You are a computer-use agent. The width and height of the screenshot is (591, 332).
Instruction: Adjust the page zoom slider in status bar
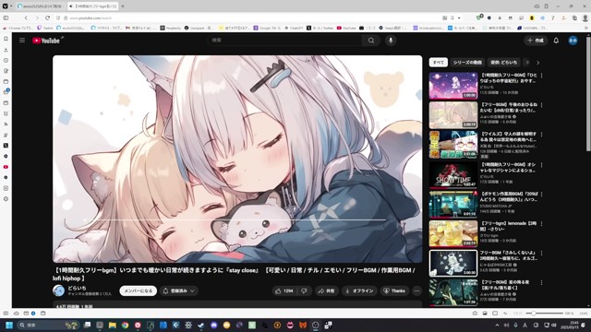[545, 314]
